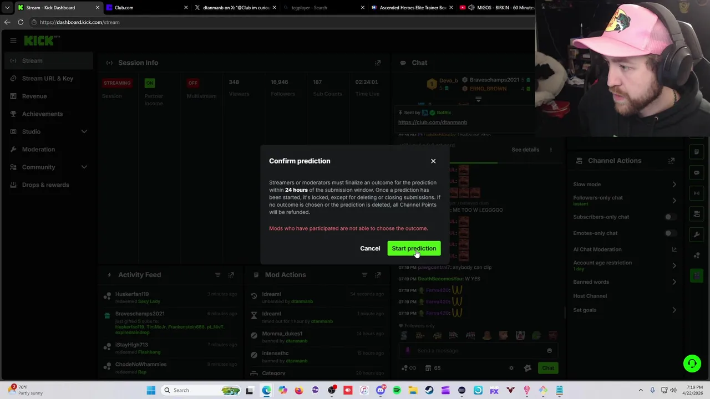Open chat settings gear icon

(511, 369)
